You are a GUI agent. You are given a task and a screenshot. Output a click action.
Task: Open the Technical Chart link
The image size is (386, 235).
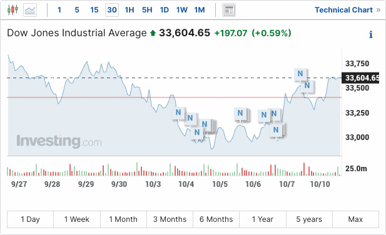click(x=348, y=10)
